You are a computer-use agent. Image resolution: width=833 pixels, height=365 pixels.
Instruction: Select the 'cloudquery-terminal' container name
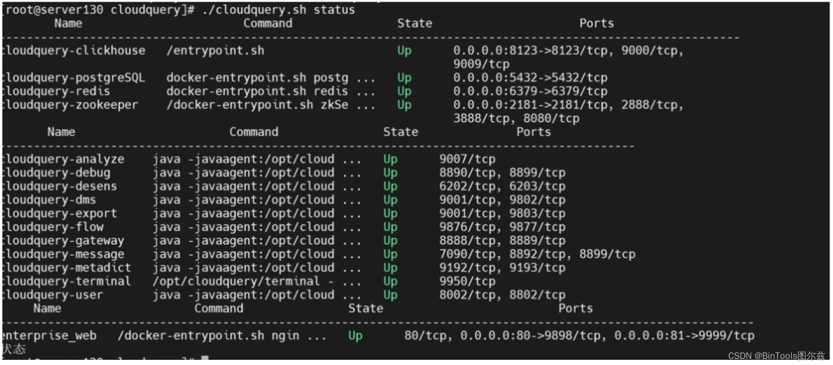point(67,282)
